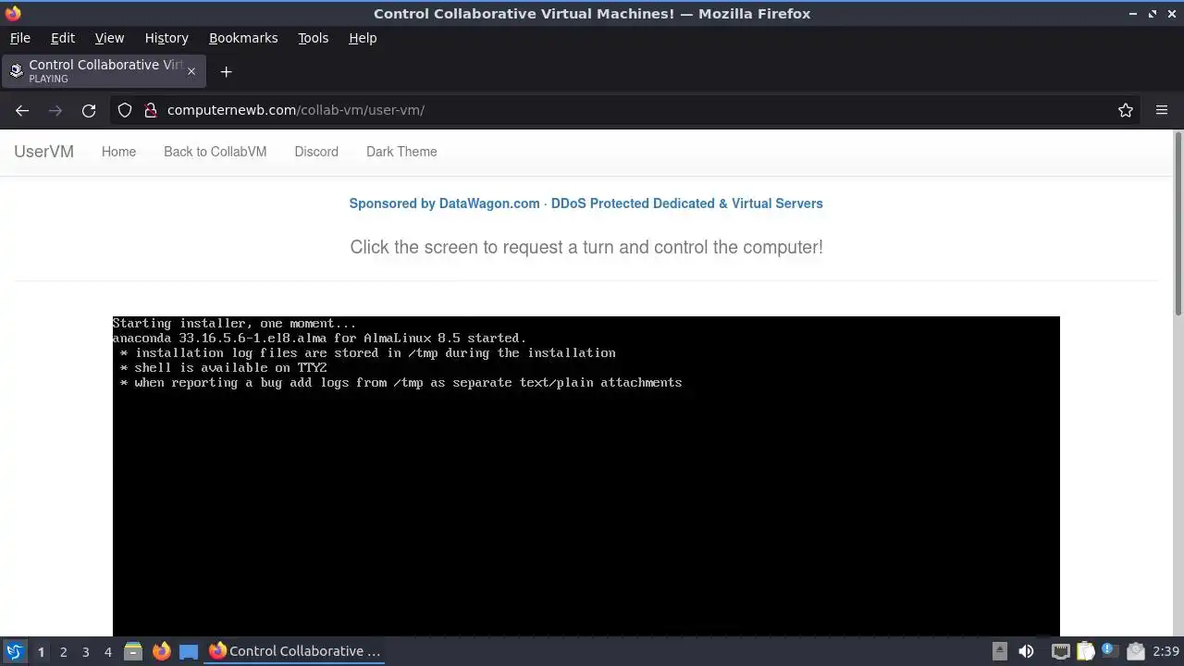Switch to virtual desktop 2
This screenshot has height=666, width=1184.
point(63,651)
